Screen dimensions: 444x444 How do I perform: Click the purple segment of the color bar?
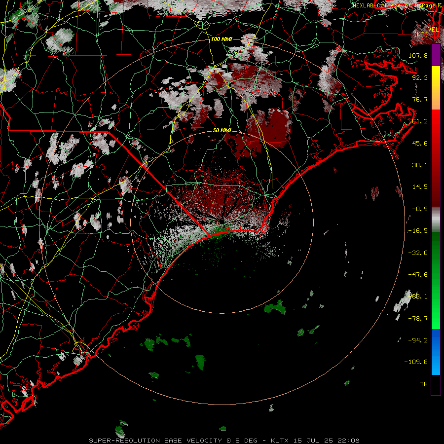(436, 55)
